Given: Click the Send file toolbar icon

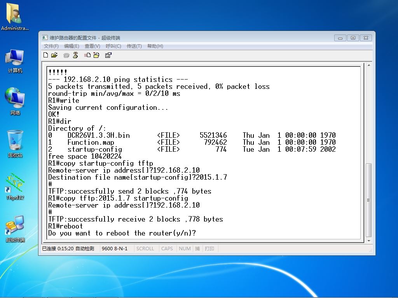Looking at the screenshot, I should [87, 55].
